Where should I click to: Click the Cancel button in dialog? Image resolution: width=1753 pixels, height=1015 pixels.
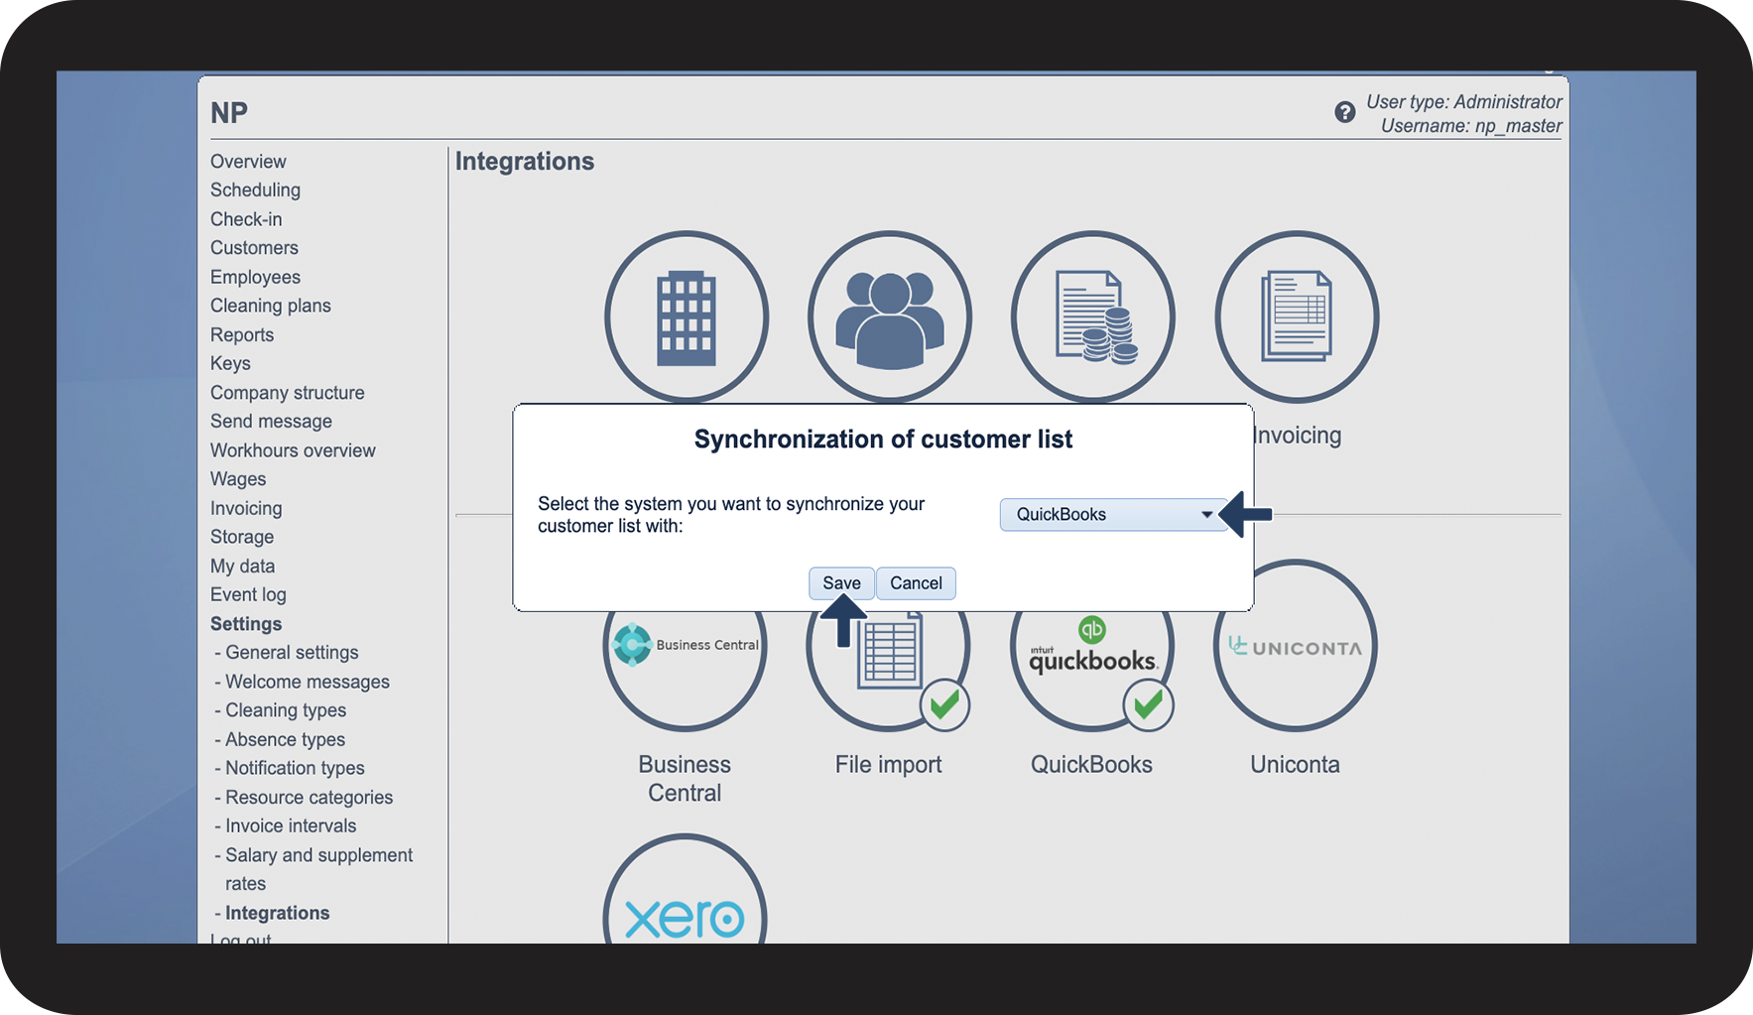pos(916,583)
